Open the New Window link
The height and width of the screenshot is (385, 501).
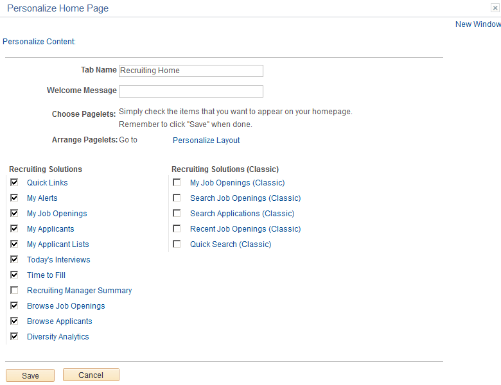point(477,24)
